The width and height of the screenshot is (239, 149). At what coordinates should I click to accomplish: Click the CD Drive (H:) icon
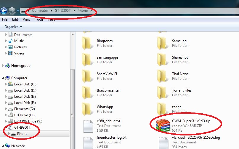pos(10,115)
